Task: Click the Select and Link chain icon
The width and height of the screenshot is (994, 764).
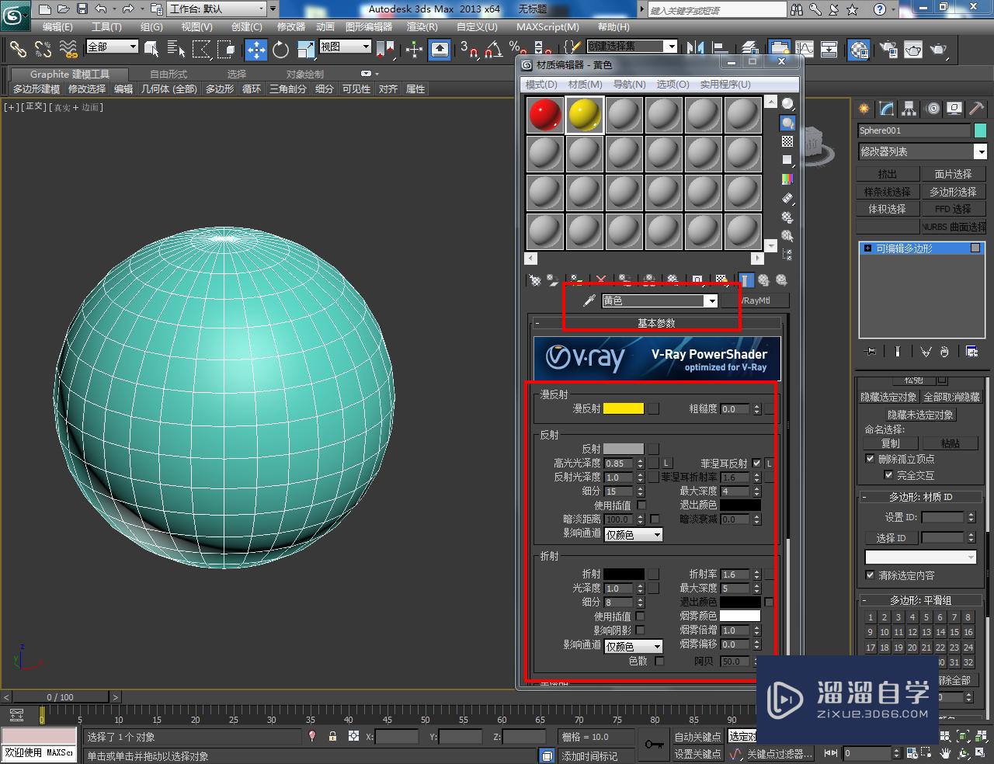Action: click(x=17, y=50)
